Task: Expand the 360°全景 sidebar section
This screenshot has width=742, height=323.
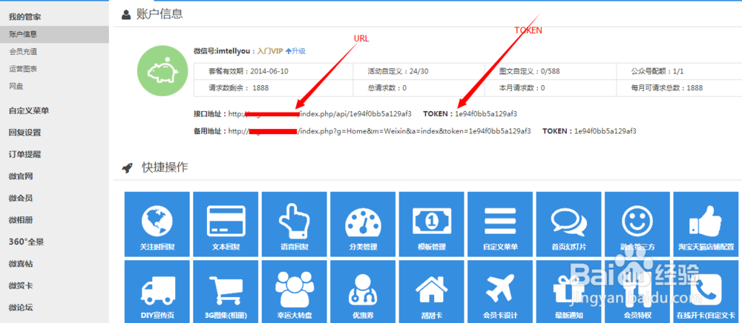Action: point(26,242)
